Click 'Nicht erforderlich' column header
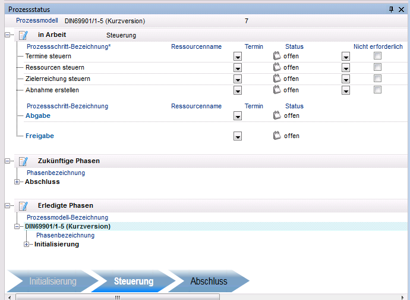The width and height of the screenshot is (410, 300). click(x=378, y=46)
